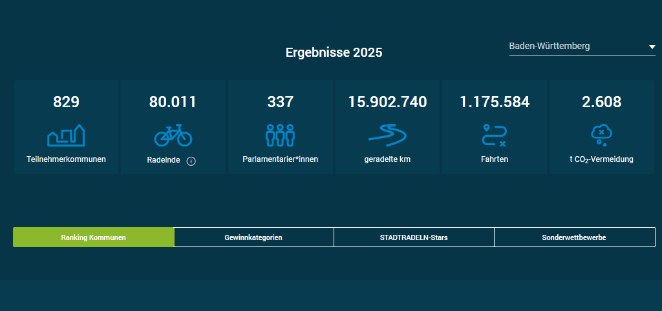Click the bicycle icon above Radelnde
Image resolution: width=662 pixels, height=311 pixels.
click(173, 135)
